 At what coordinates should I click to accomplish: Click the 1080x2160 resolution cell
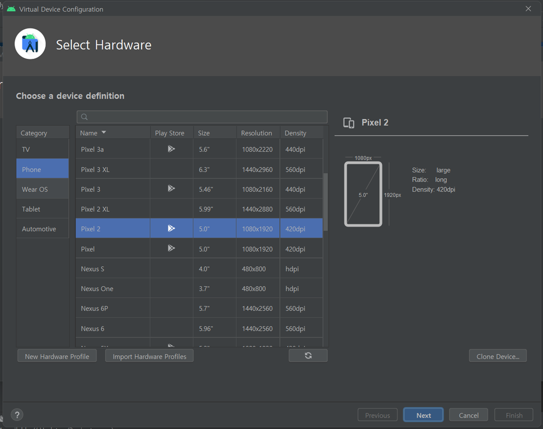tap(258, 189)
